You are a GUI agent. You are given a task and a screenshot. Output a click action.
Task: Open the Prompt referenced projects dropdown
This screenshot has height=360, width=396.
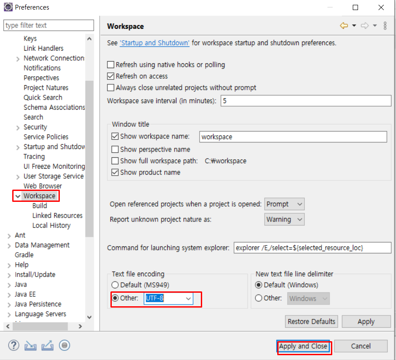[x=284, y=204]
